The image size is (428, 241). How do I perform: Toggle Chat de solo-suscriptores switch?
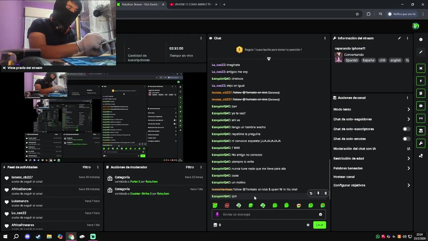coord(406,129)
